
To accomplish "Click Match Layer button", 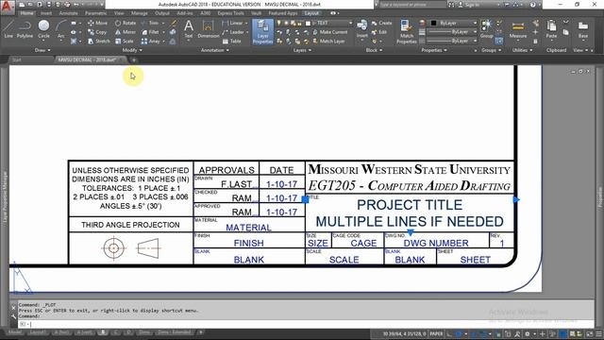I will coord(328,42).
